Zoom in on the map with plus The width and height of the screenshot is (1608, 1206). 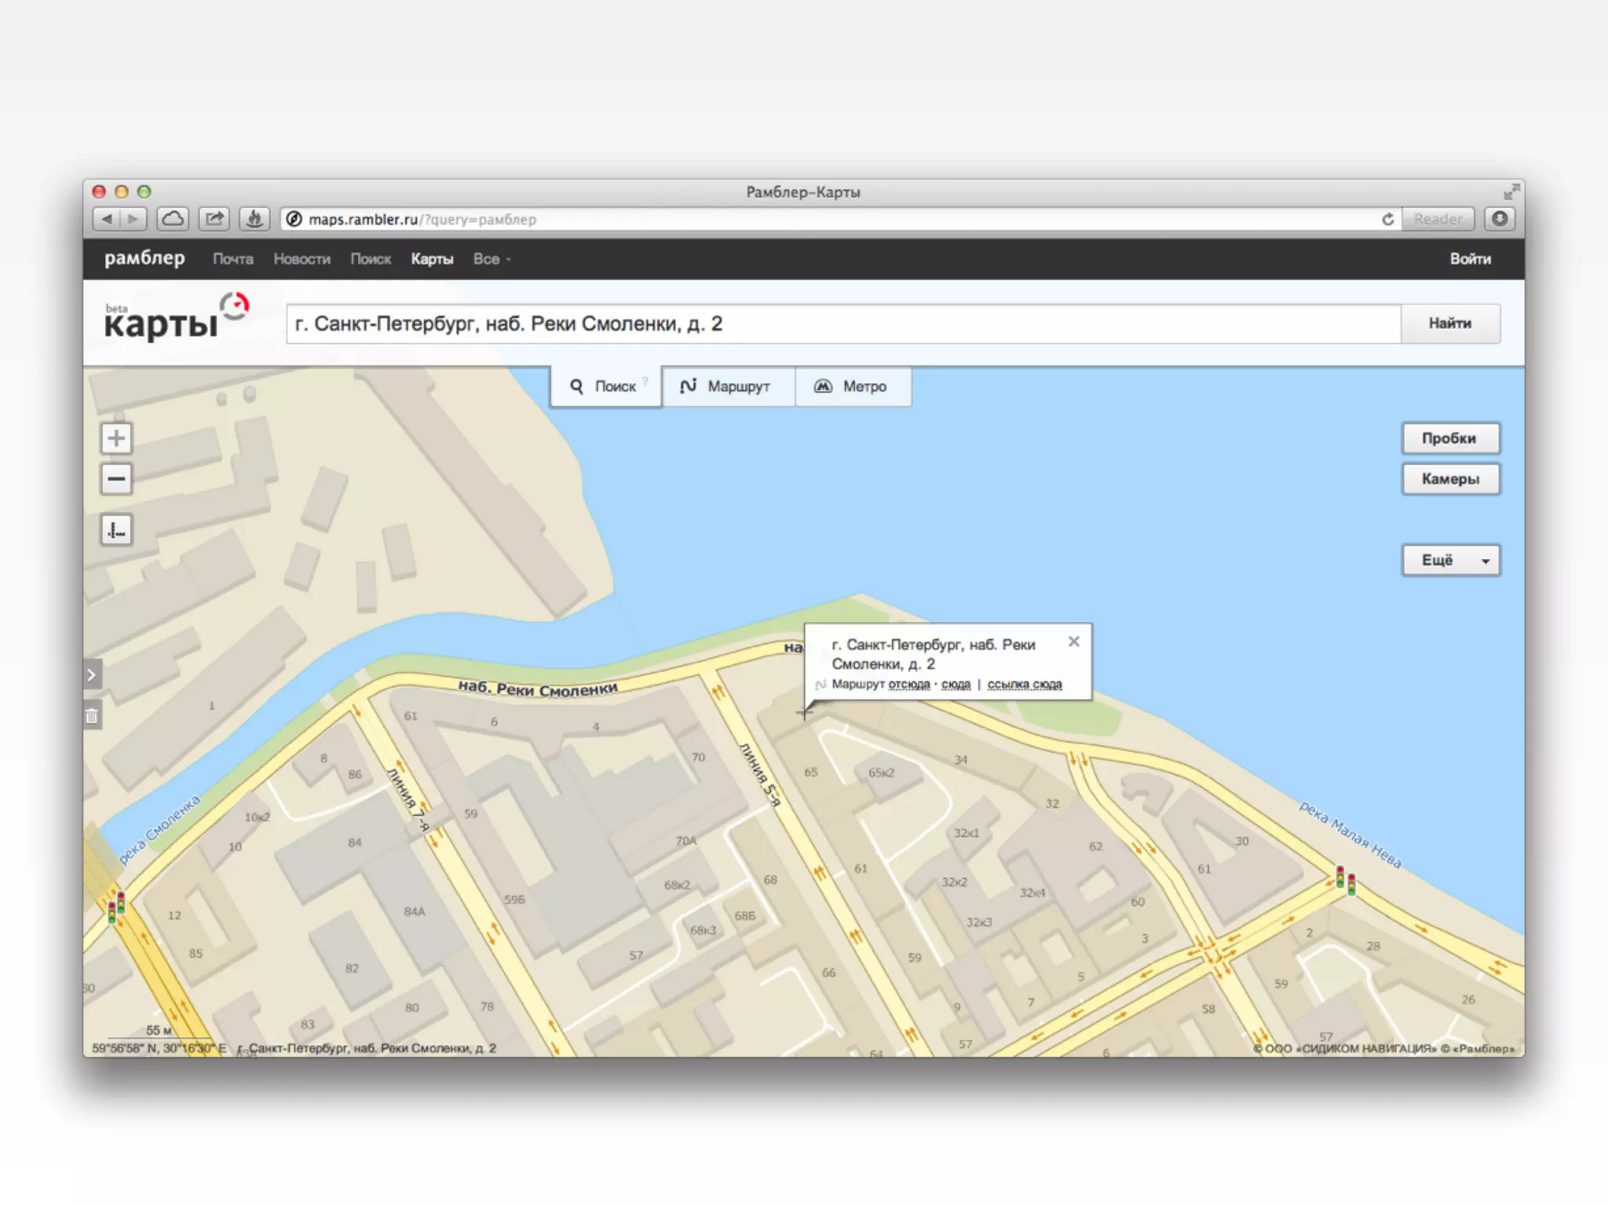116,438
